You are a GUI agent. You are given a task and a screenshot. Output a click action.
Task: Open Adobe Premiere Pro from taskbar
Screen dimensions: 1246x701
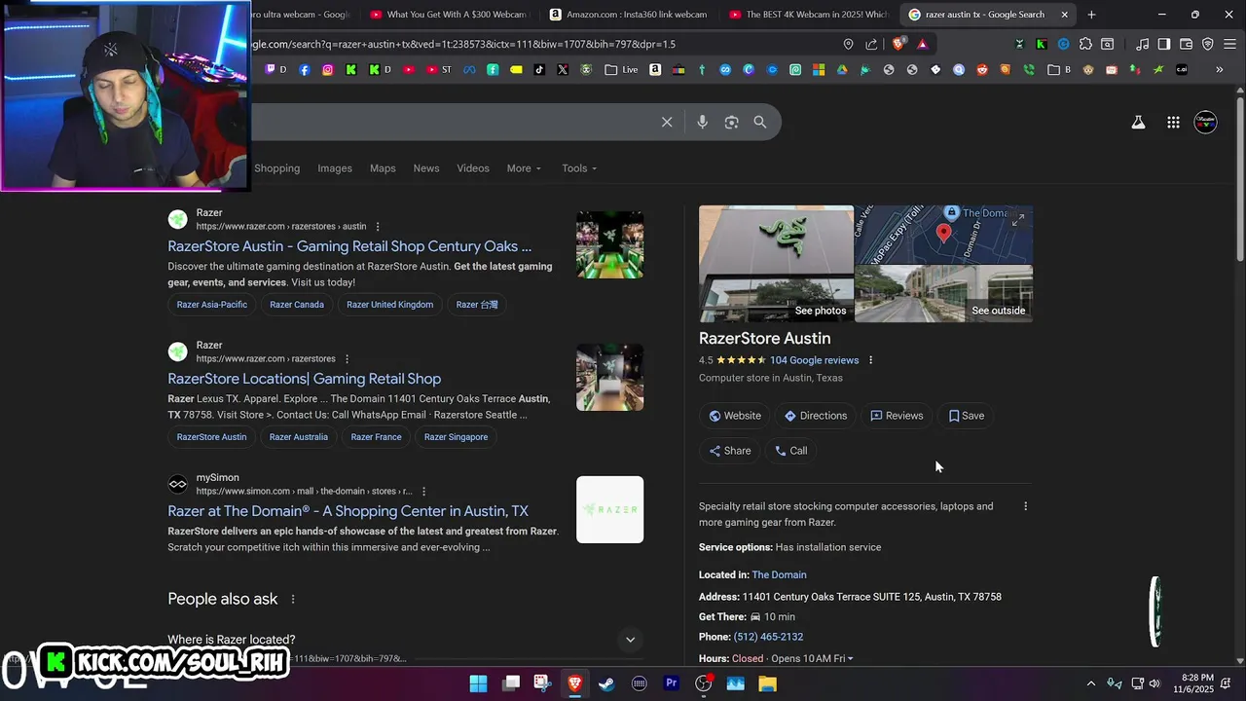pyautogui.click(x=671, y=683)
